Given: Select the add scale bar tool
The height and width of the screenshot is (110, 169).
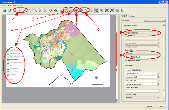Looking at the screenshot, I should [76, 10].
